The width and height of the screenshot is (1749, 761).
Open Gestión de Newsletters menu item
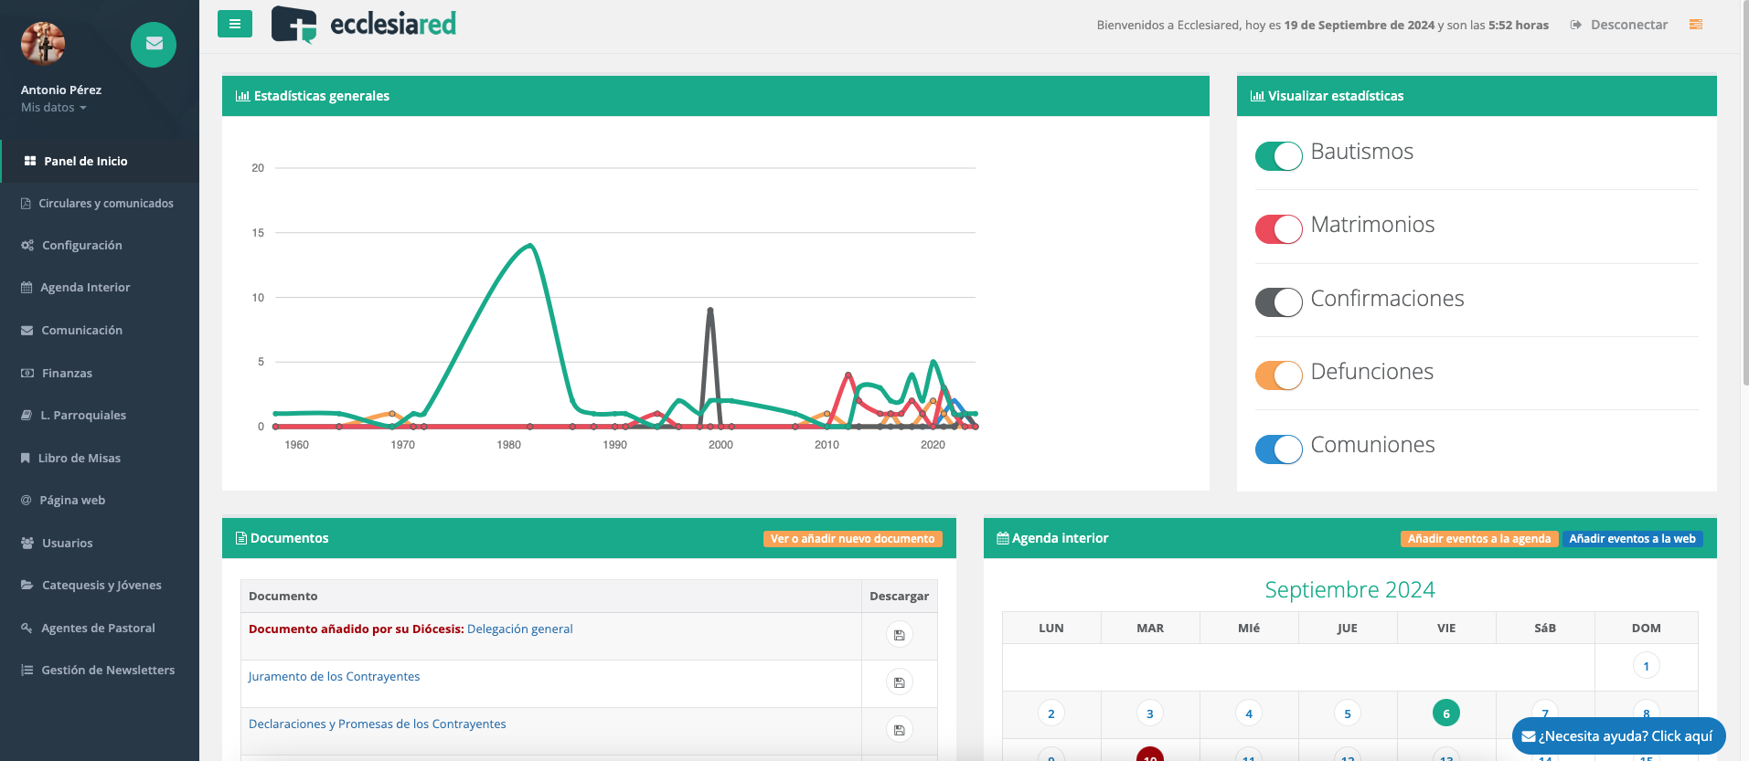tap(100, 670)
